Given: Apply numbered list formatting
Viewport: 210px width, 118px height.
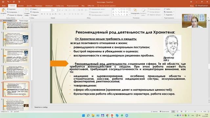Looking at the screenshot, I should pyautogui.click(x=74, y=10).
